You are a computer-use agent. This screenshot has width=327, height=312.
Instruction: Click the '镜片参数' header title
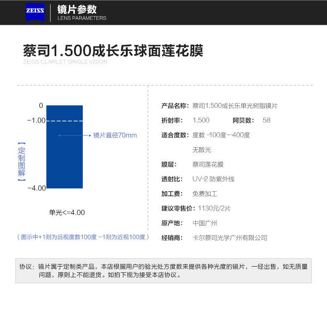[x=77, y=10]
